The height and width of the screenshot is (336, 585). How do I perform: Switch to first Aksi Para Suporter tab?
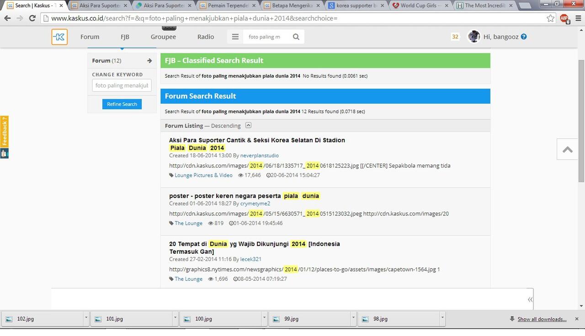tap(99, 6)
